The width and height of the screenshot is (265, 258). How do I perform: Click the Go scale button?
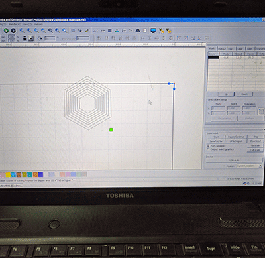coord(255,145)
